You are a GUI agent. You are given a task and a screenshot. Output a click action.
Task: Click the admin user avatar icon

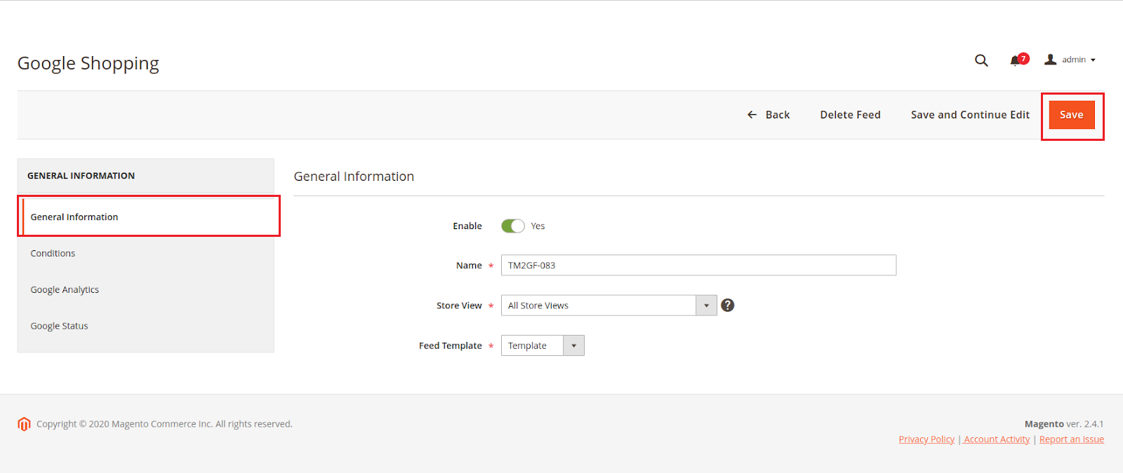1050,60
